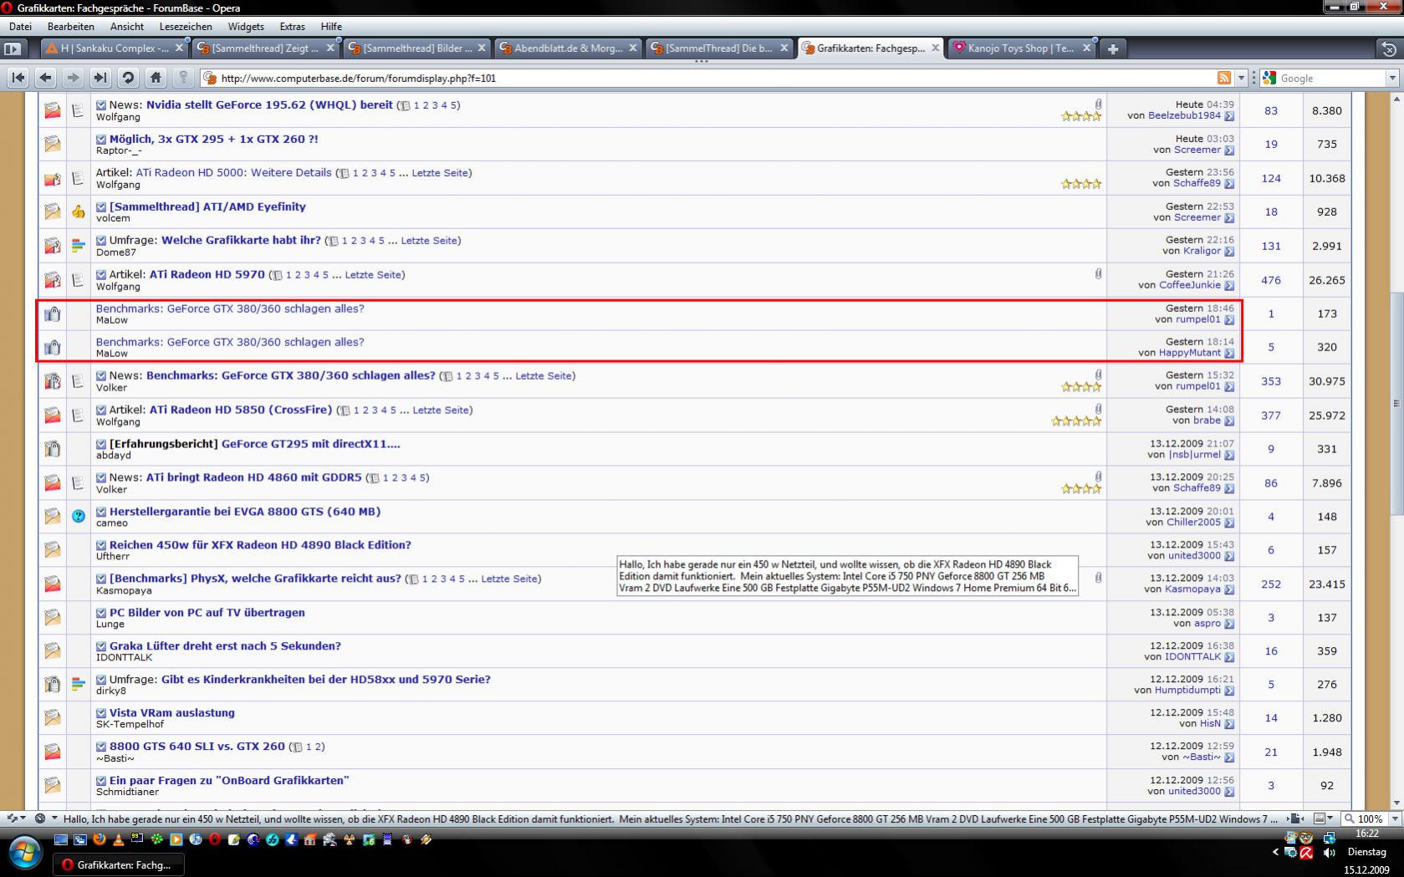Toggle checkbox beside Welche Grafikkarte habt ihr
This screenshot has height=877, width=1404.
[x=101, y=241]
